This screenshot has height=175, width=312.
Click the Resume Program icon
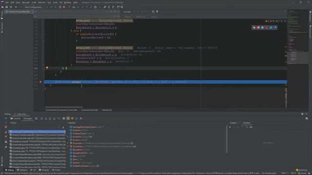tap(6, 119)
